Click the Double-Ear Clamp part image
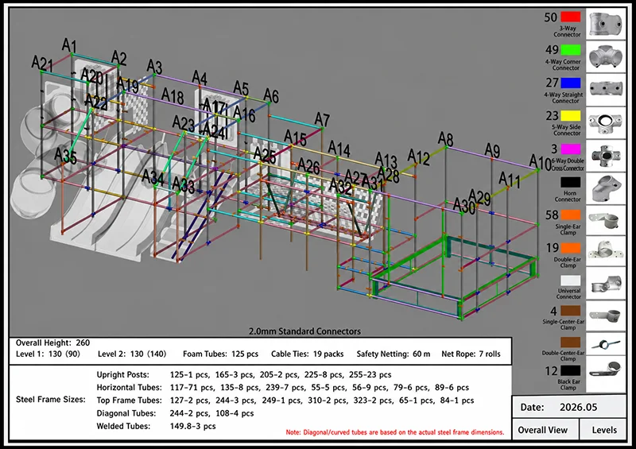The width and height of the screenshot is (636, 449). (x=606, y=251)
